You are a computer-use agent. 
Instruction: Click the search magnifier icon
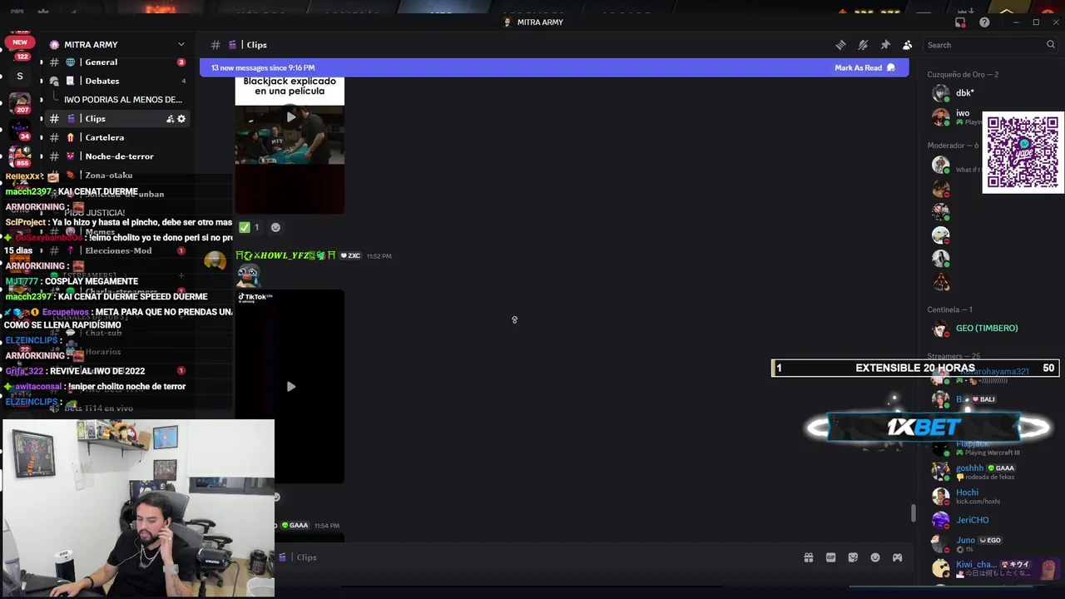[1051, 45]
